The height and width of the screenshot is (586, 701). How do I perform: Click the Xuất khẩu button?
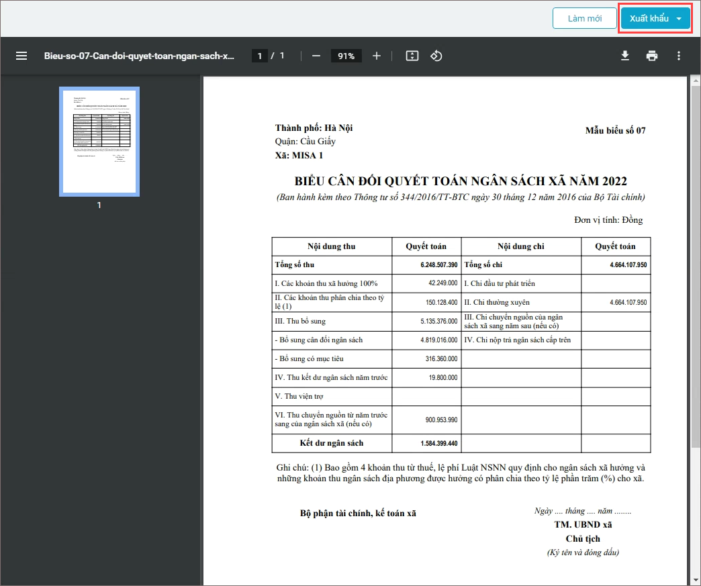(649, 18)
